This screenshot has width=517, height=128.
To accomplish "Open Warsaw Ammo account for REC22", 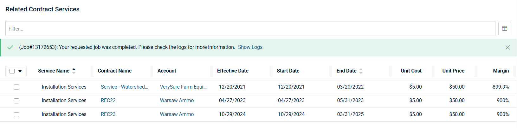I will click(x=177, y=101).
